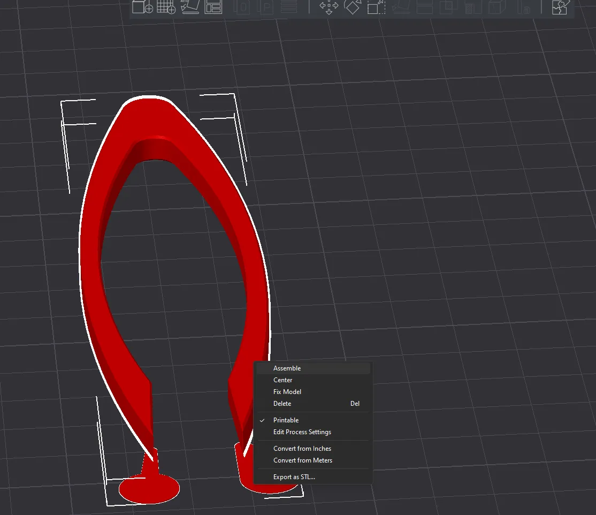Click the Add Process grid icon
Image resolution: width=596 pixels, height=515 pixels.
166,7
